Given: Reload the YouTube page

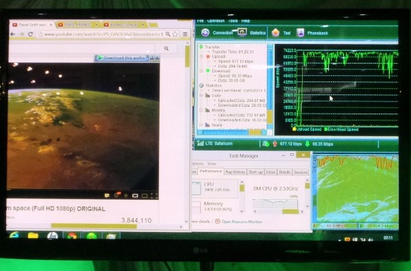Looking at the screenshot, I should [x=30, y=34].
